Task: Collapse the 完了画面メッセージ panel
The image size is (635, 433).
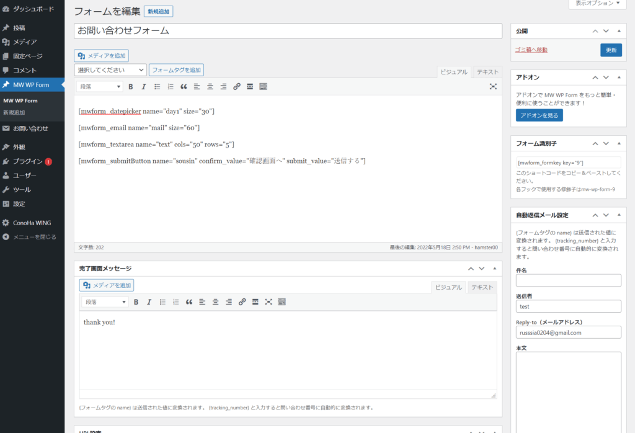Action: pyautogui.click(x=494, y=269)
